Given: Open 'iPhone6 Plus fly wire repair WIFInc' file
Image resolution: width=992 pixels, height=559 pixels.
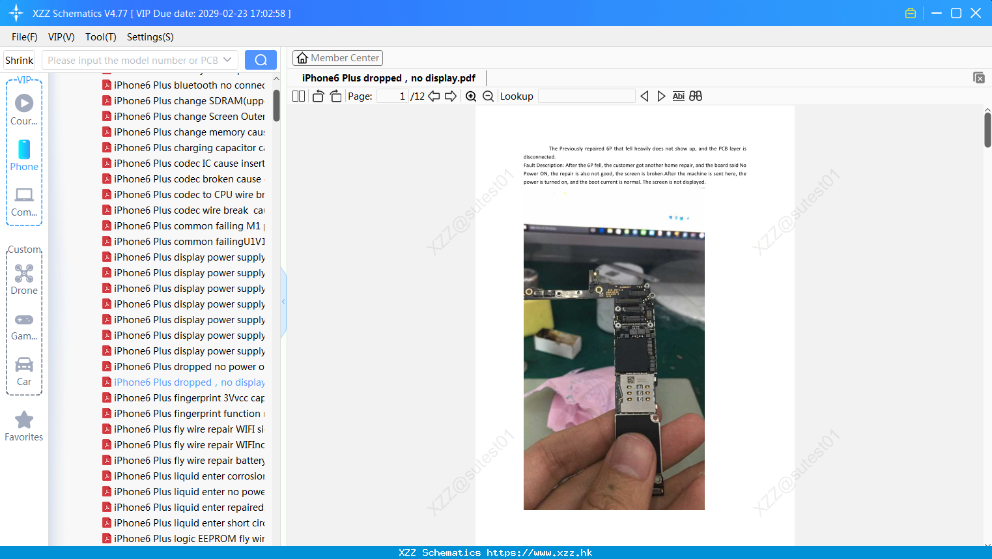Looking at the screenshot, I should (184, 445).
